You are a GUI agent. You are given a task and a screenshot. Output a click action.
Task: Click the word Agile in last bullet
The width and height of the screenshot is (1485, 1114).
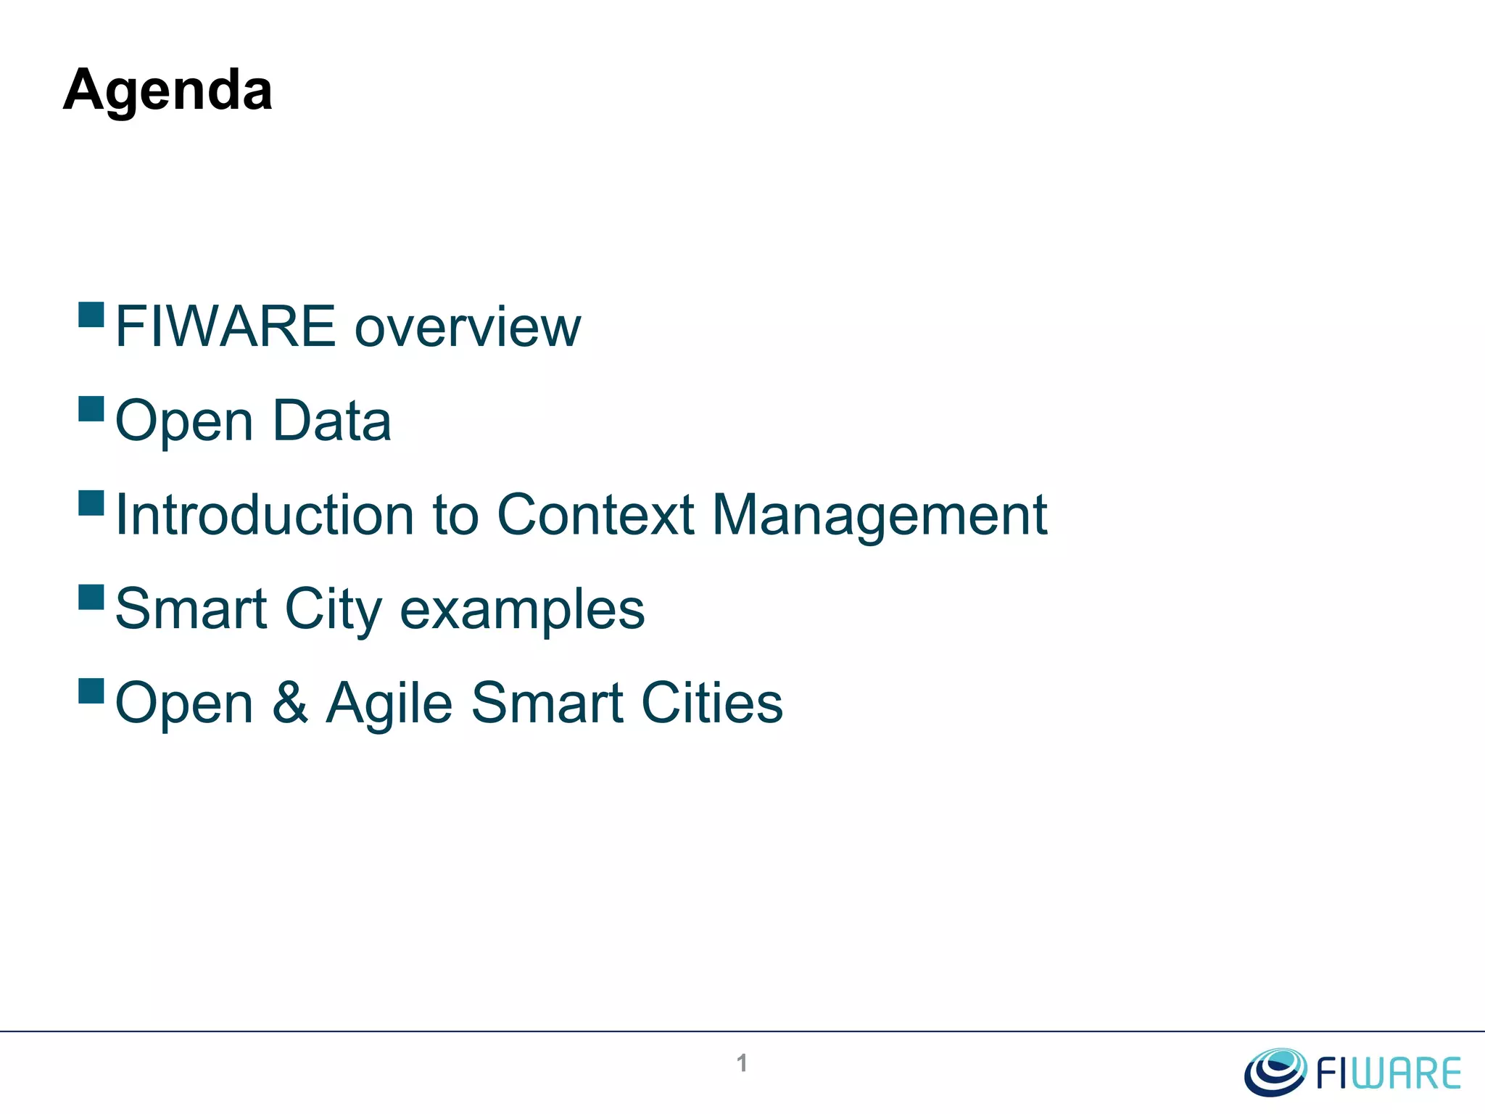click(x=389, y=704)
